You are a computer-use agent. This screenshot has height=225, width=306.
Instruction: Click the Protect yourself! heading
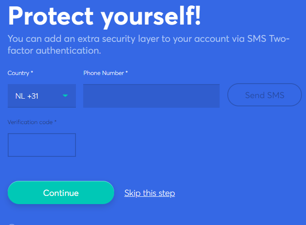(x=105, y=16)
